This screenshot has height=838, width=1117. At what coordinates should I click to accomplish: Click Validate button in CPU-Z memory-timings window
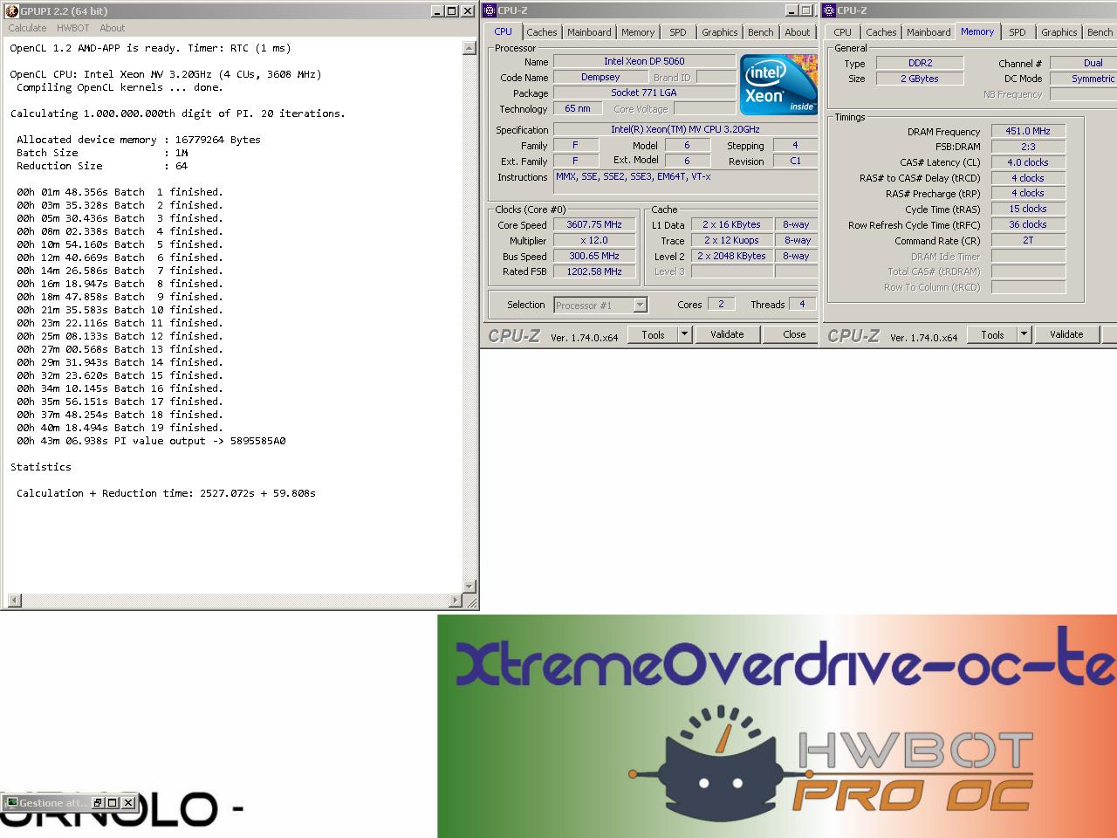click(1066, 334)
